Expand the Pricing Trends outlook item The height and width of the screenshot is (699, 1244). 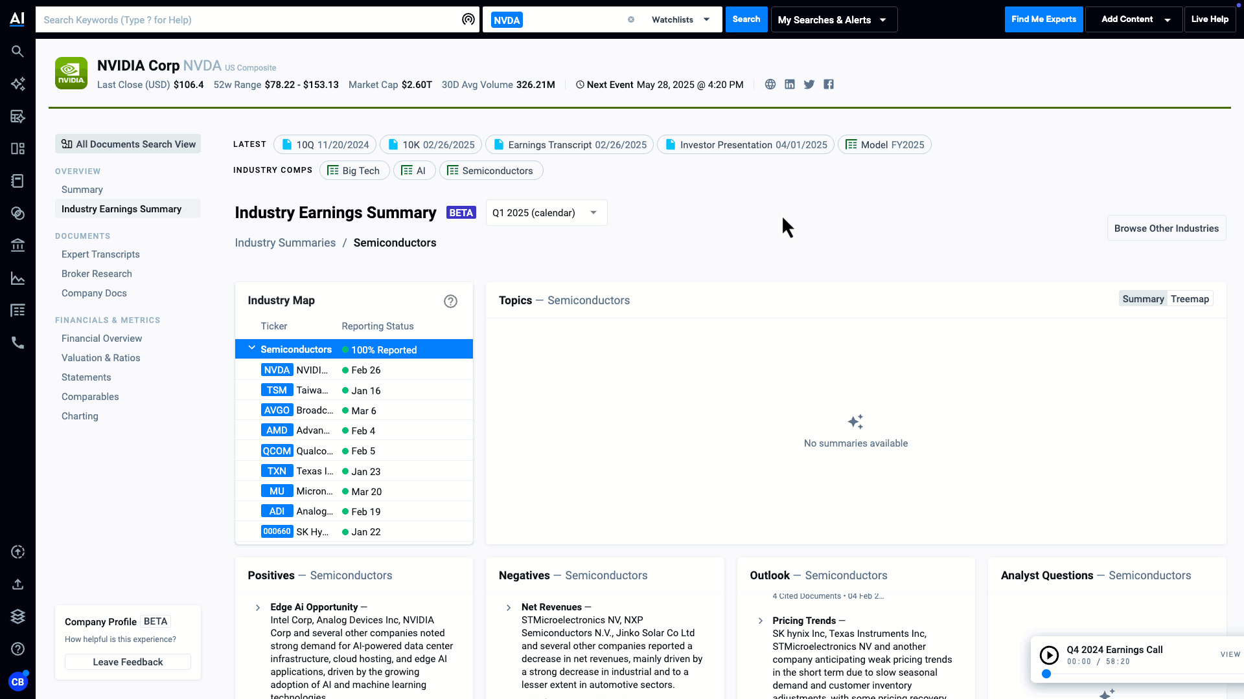tap(760, 621)
